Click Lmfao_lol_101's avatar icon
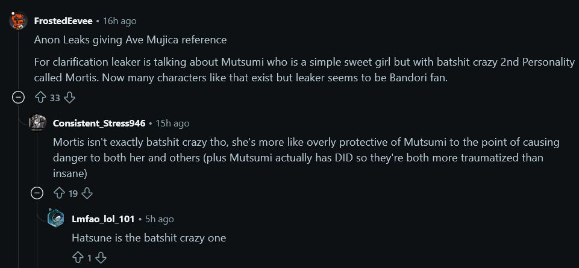This screenshot has height=268, width=579. coord(56,219)
